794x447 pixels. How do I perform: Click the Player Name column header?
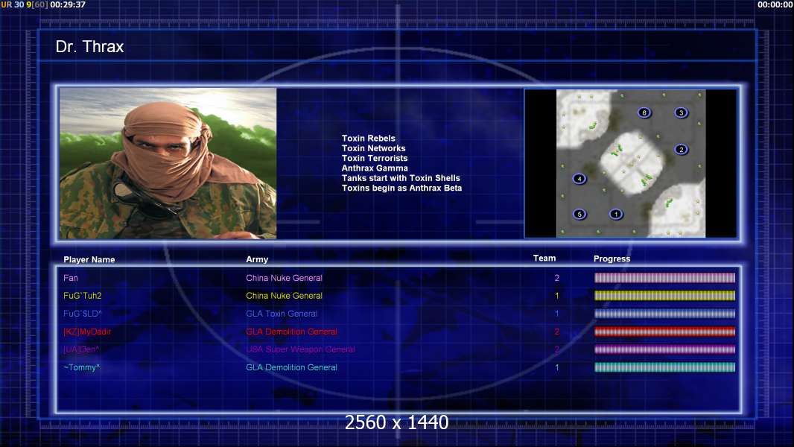coord(89,260)
